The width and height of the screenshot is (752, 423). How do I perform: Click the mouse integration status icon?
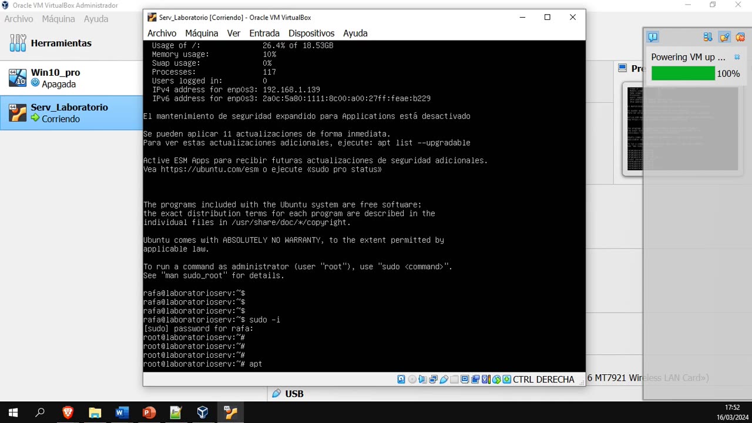coord(496,380)
